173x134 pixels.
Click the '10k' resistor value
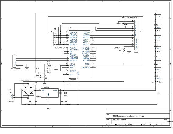(46, 78)
